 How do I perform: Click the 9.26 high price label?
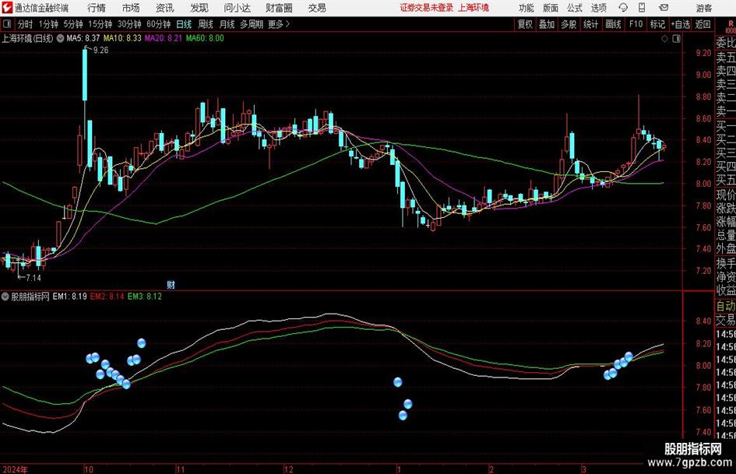click(x=101, y=51)
